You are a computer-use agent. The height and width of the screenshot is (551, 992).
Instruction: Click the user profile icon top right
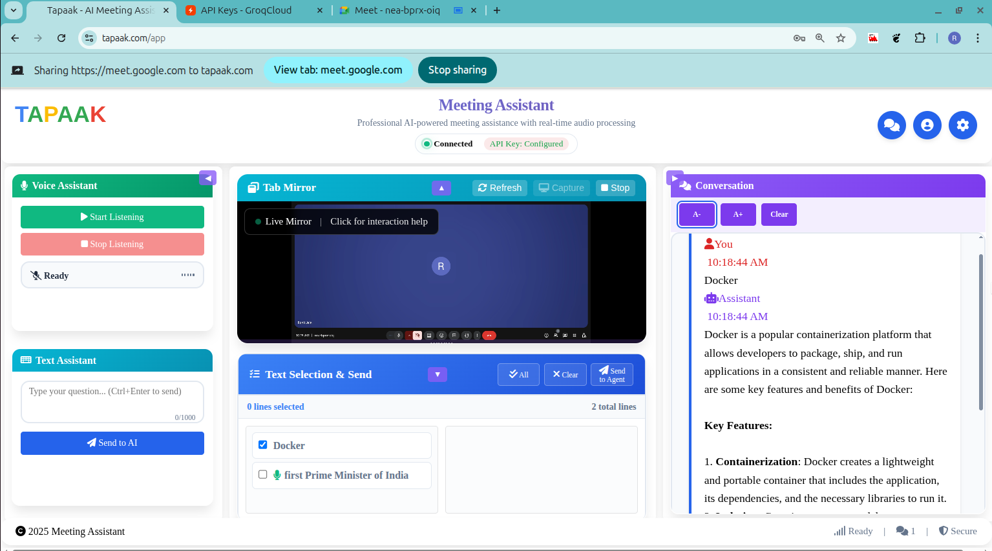(927, 125)
